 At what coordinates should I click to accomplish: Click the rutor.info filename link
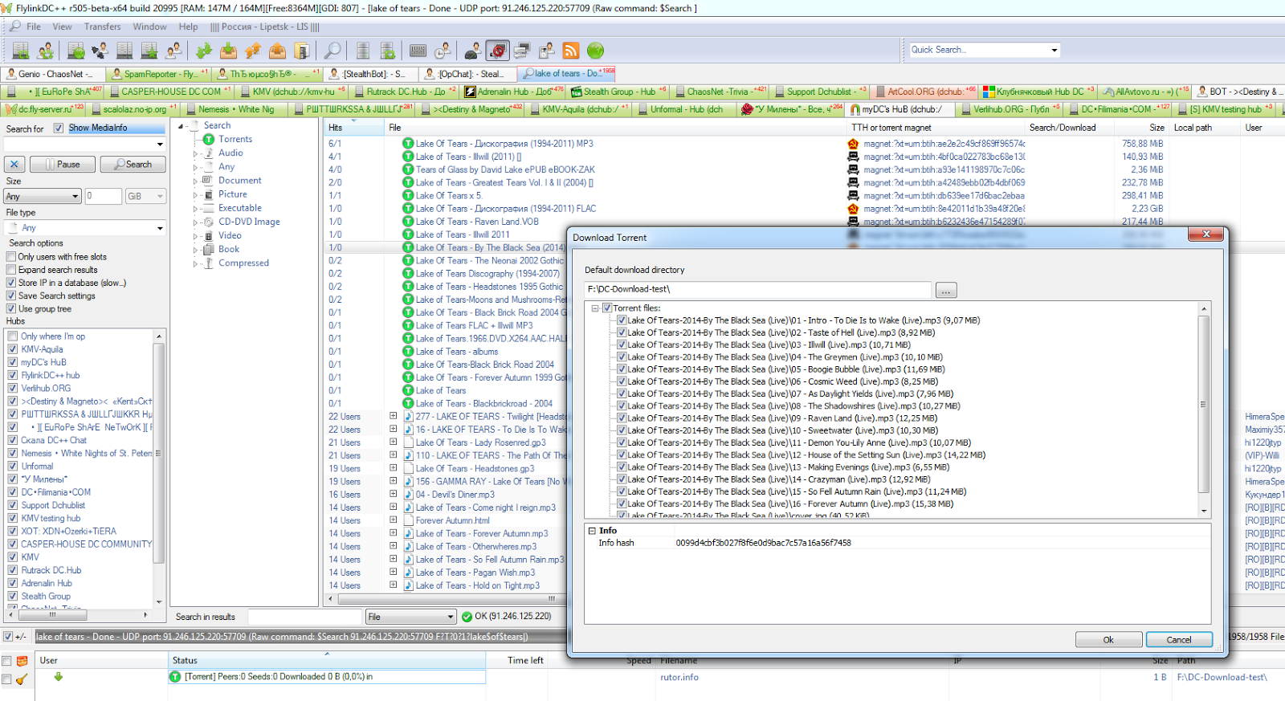click(679, 677)
